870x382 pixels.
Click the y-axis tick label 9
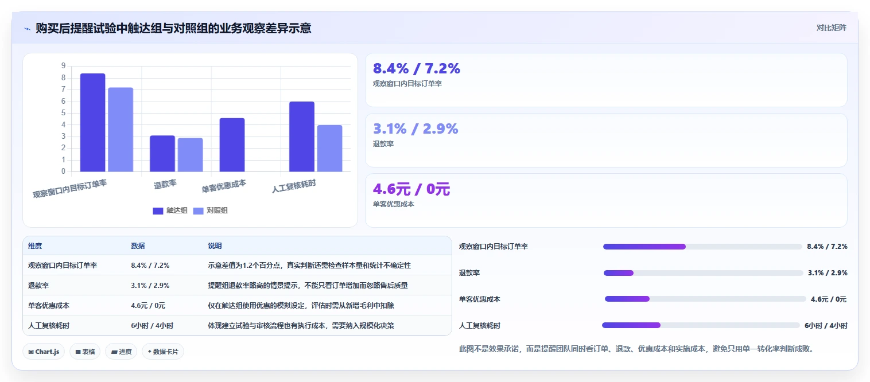coord(63,66)
